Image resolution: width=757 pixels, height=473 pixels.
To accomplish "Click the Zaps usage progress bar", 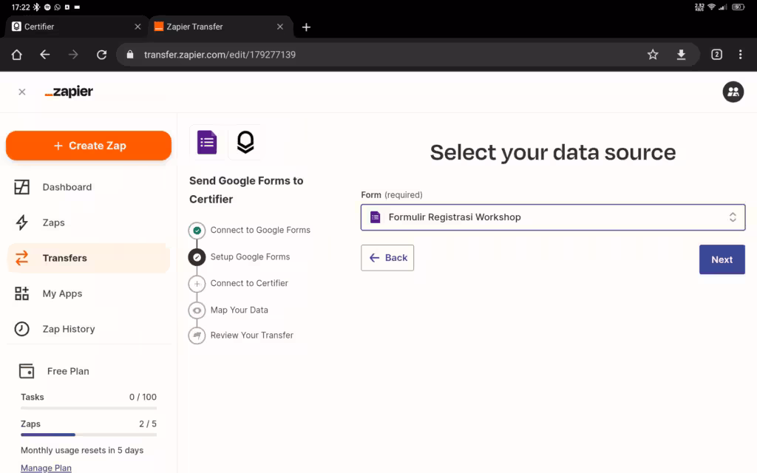I will [x=89, y=435].
